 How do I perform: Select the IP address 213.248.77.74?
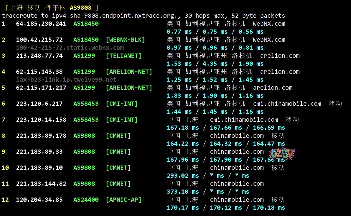(39, 56)
